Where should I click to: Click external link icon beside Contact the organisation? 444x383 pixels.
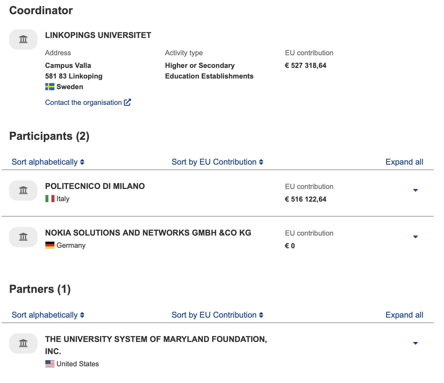tap(127, 102)
